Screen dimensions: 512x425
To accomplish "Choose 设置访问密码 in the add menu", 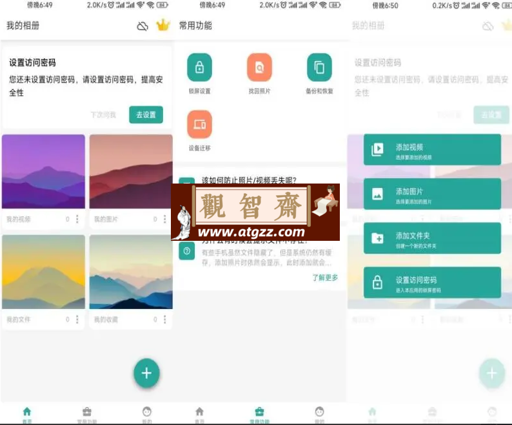I will tap(432, 283).
